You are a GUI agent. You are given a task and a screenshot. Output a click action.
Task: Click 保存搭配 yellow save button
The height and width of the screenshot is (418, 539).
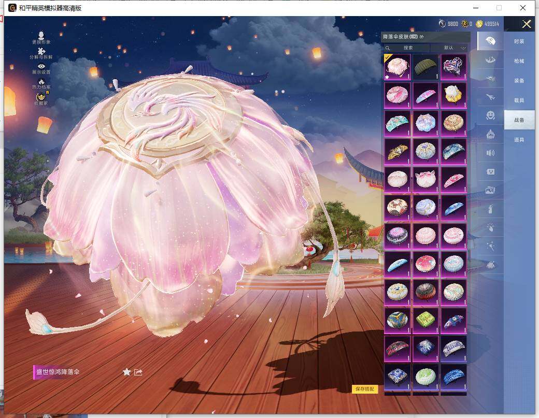(365, 389)
